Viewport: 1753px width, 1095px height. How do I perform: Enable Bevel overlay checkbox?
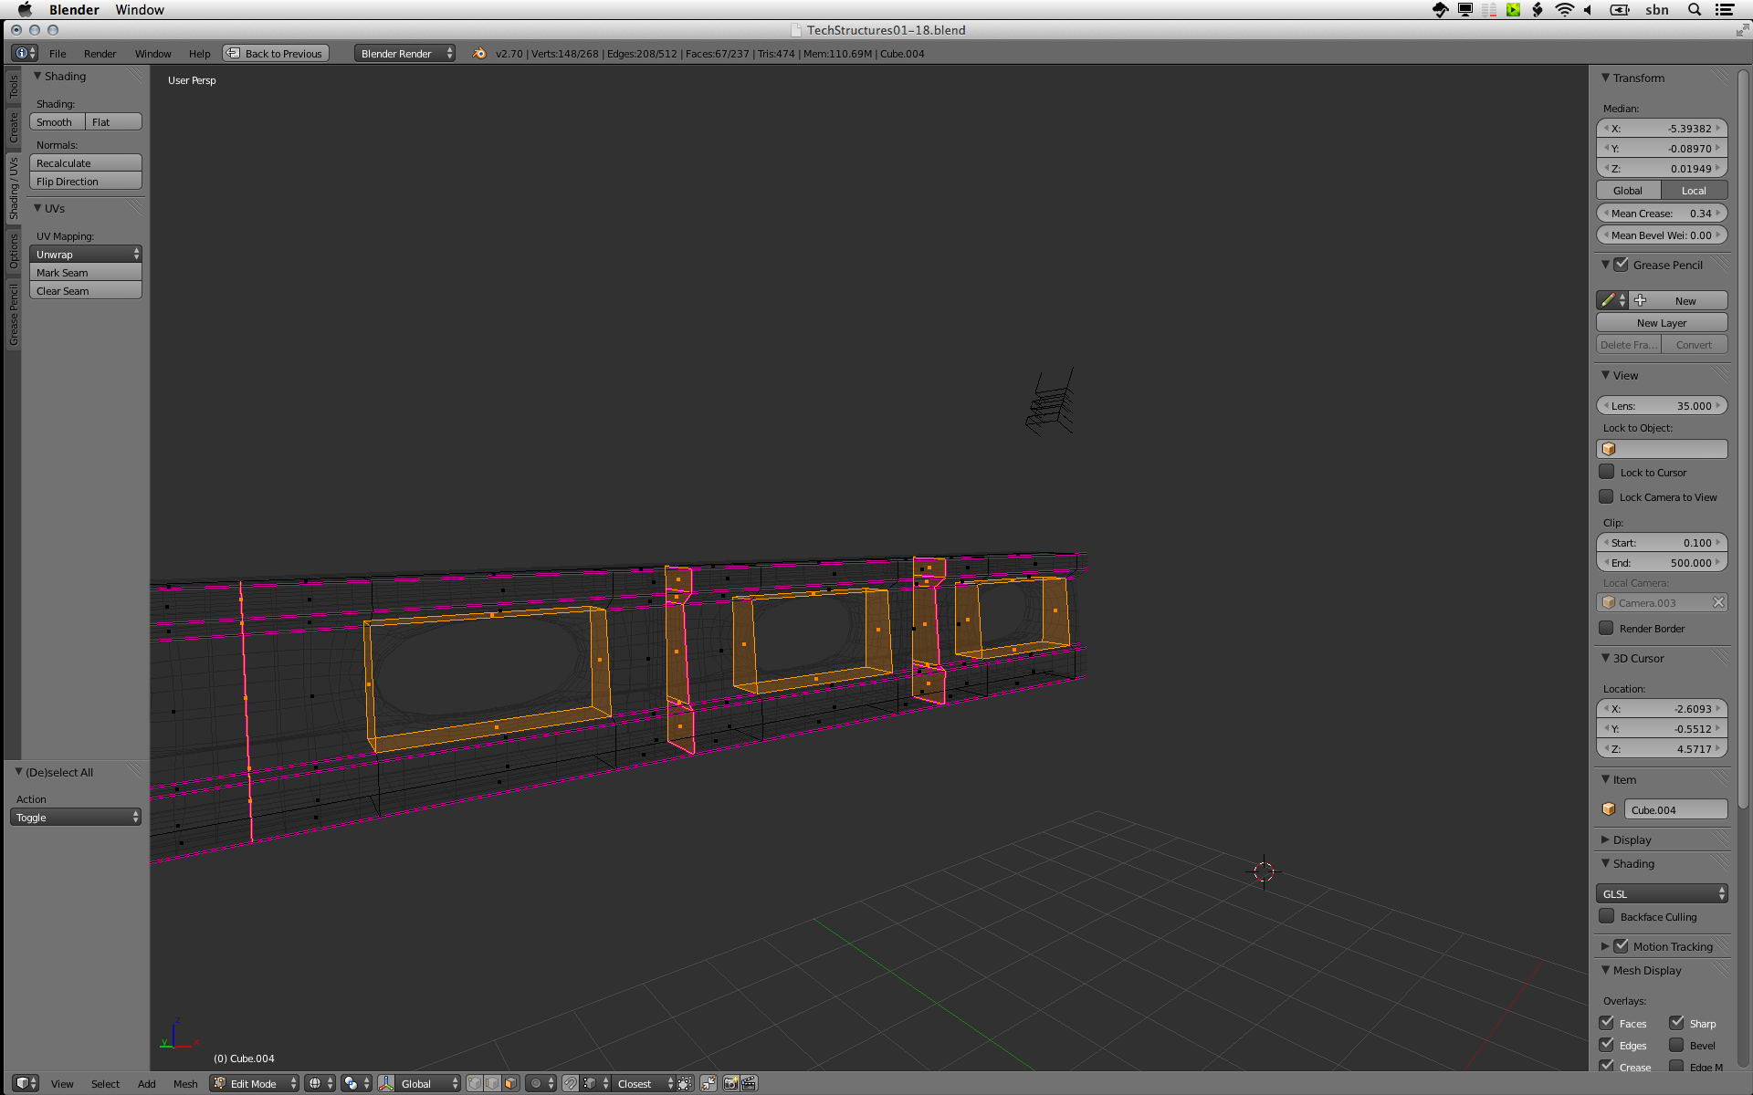pyautogui.click(x=1676, y=1045)
